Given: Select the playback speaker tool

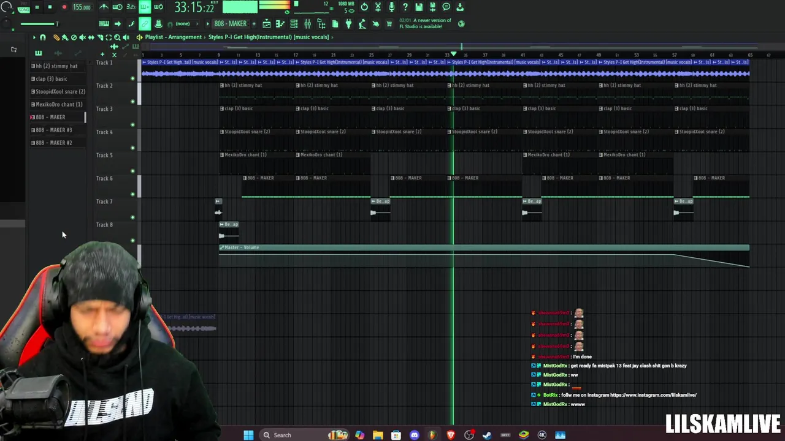Looking at the screenshot, I should (x=126, y=37).
